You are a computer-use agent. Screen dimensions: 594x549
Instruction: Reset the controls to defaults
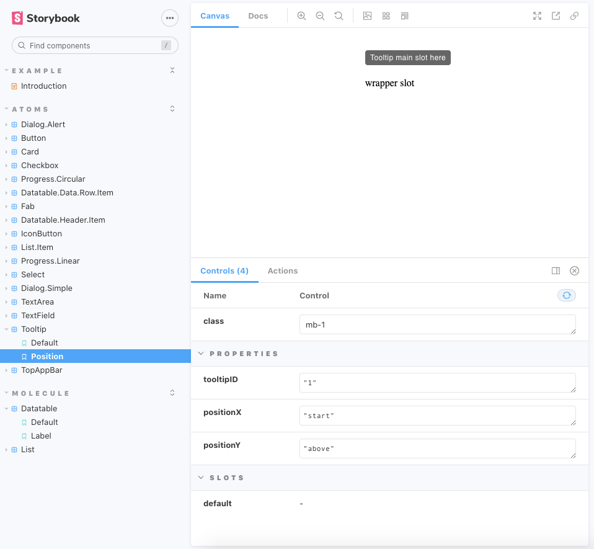click(x=566, y=295)
